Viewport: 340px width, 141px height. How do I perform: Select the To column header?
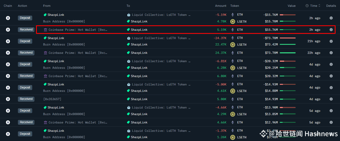[128, 6]
